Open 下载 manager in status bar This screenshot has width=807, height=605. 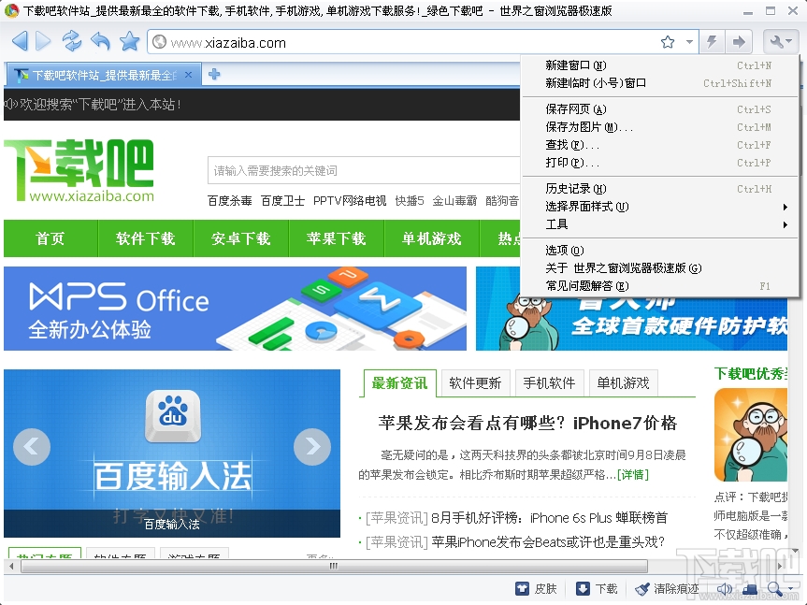click(x=597, y=588)
